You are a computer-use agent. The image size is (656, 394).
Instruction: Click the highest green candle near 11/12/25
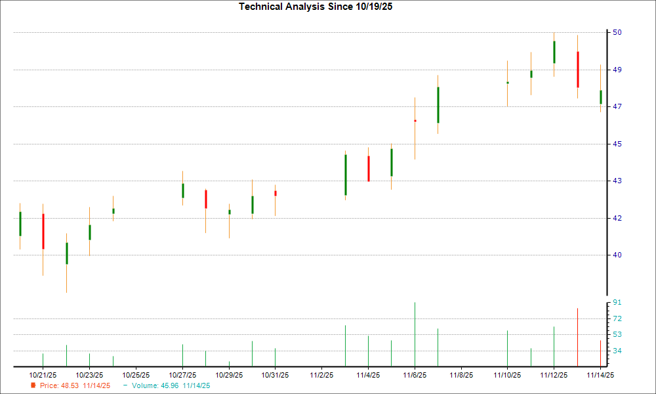point(554,51)
